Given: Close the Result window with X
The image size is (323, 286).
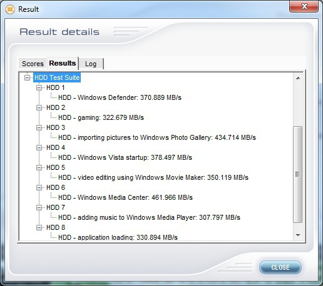Looking at the screenshot, I should [304, 6].
